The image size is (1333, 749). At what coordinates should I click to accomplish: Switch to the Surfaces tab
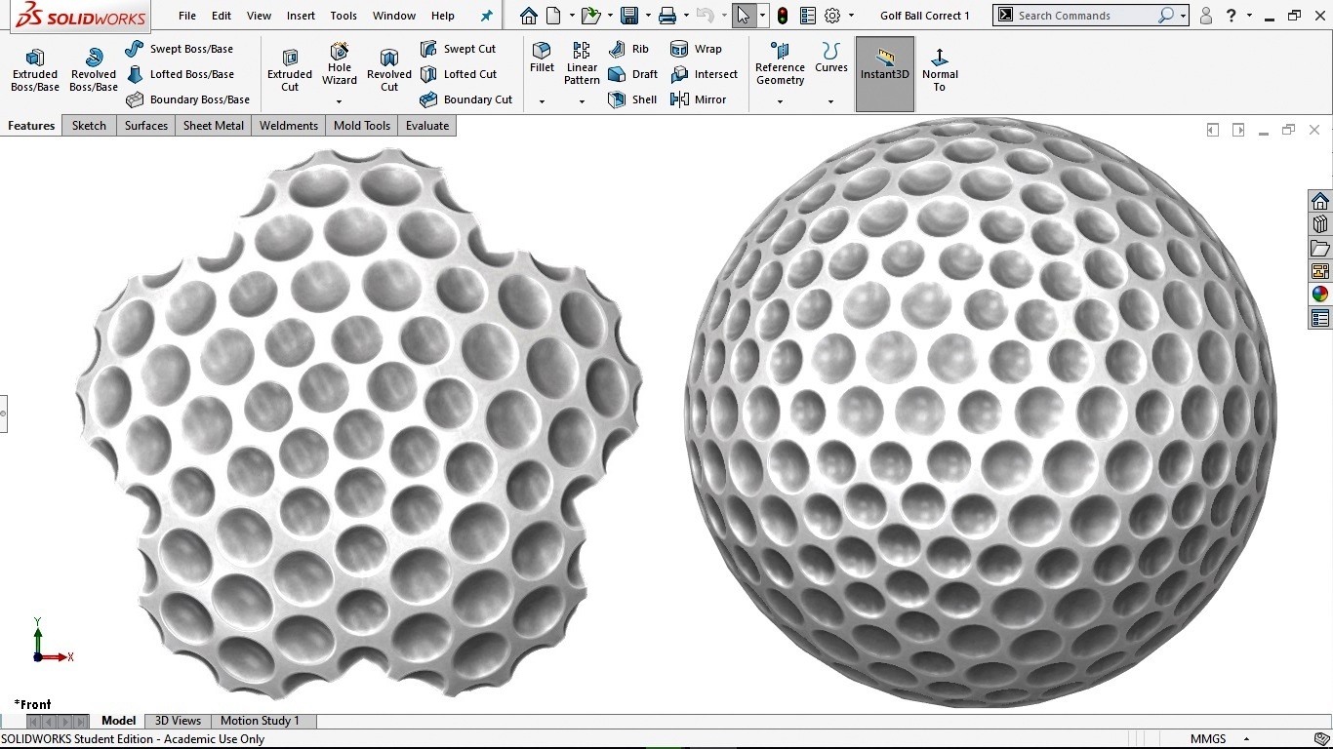146,126
